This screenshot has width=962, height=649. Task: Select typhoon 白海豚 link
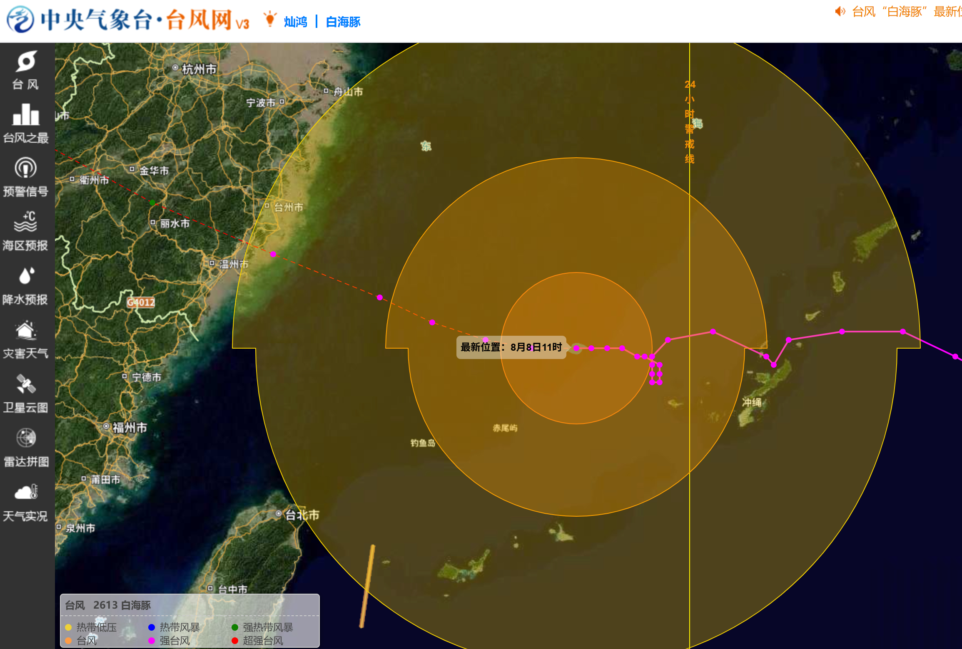click(343, 22)
